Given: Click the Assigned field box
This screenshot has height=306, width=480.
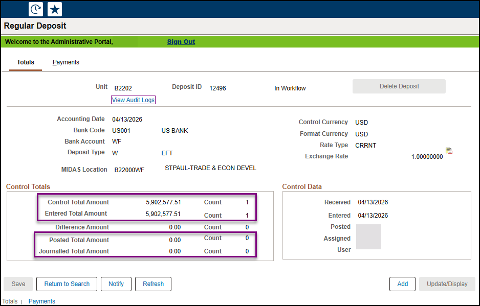Looking at the screenshot, I should point(368,237).
